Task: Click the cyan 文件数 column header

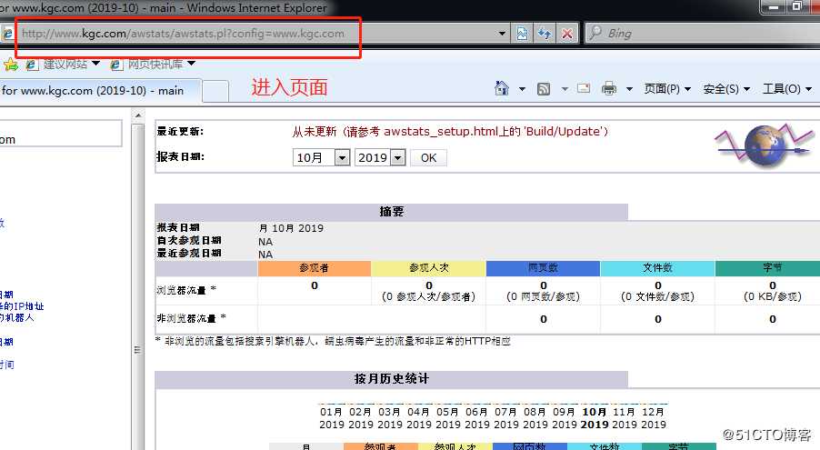Action: [x=657, y=268]
